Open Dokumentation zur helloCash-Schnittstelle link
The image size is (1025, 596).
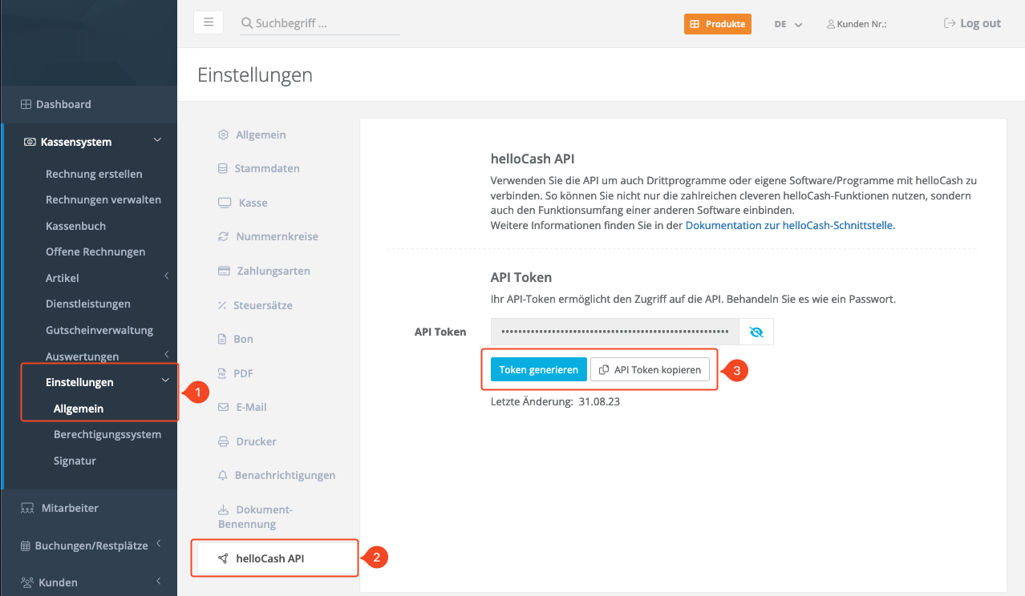pos(790,225)
